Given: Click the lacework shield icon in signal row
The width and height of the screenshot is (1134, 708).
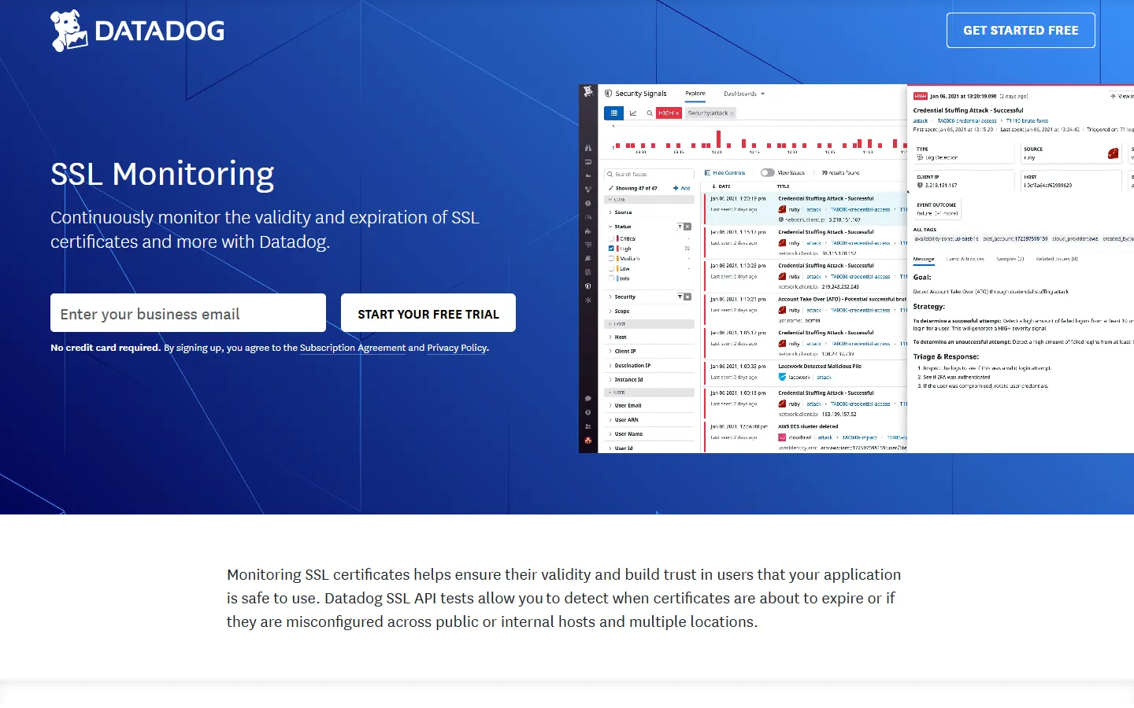Looking at the screenshot, I should (782, 377).
